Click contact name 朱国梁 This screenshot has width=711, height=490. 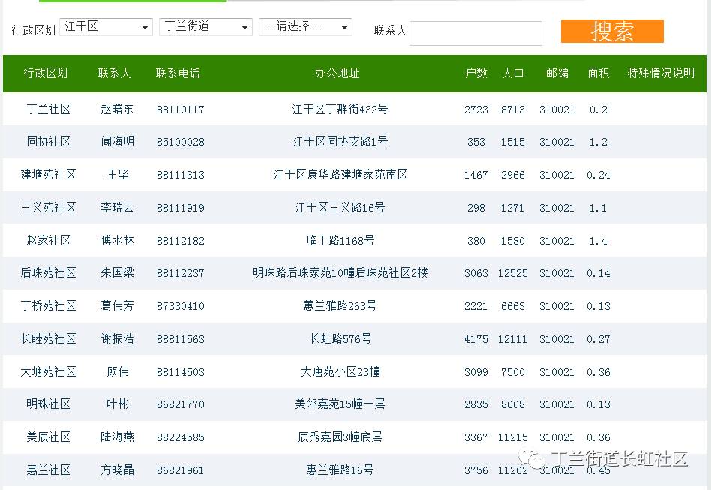[118, 272]
